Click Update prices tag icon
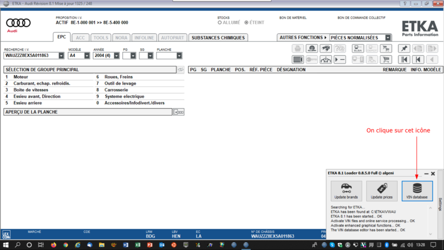Image resolution: width=444 pixels, height=250 pixels. coord(382,191)
